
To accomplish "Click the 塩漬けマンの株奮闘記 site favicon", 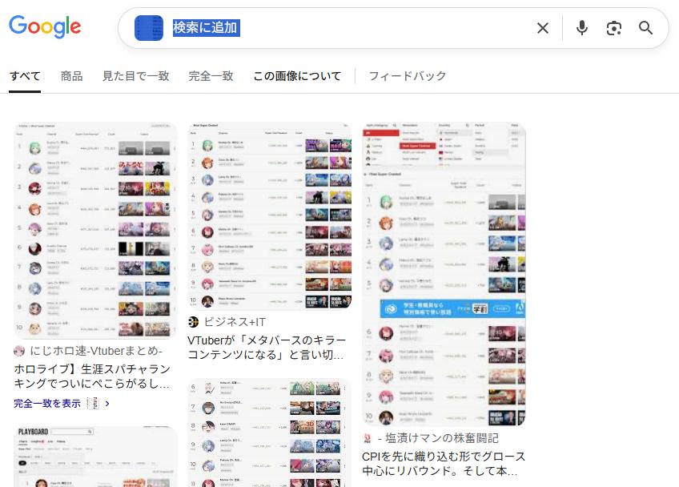I will pos(368,438).
